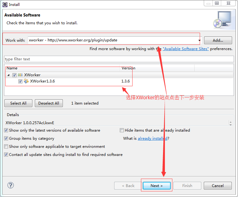Click Deselect All button

(49, 103)
